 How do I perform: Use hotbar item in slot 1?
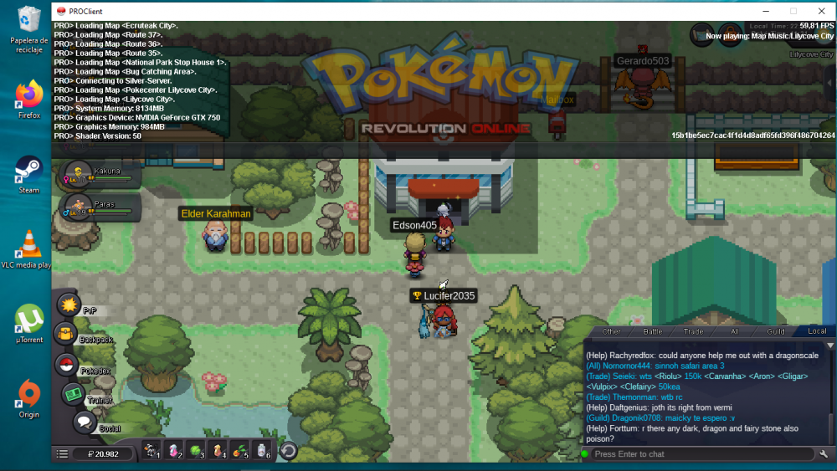tap(151, 452)
